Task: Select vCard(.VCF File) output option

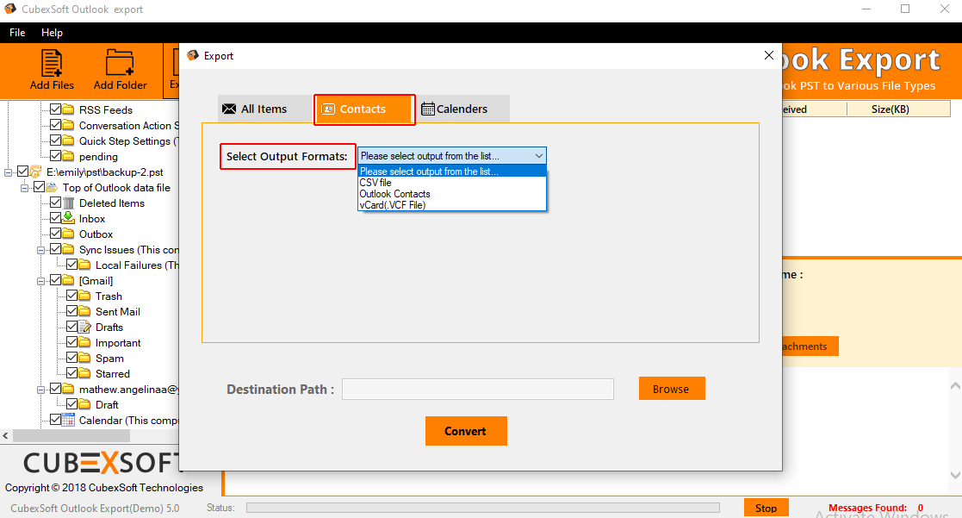Action: (x=393, y=205)
